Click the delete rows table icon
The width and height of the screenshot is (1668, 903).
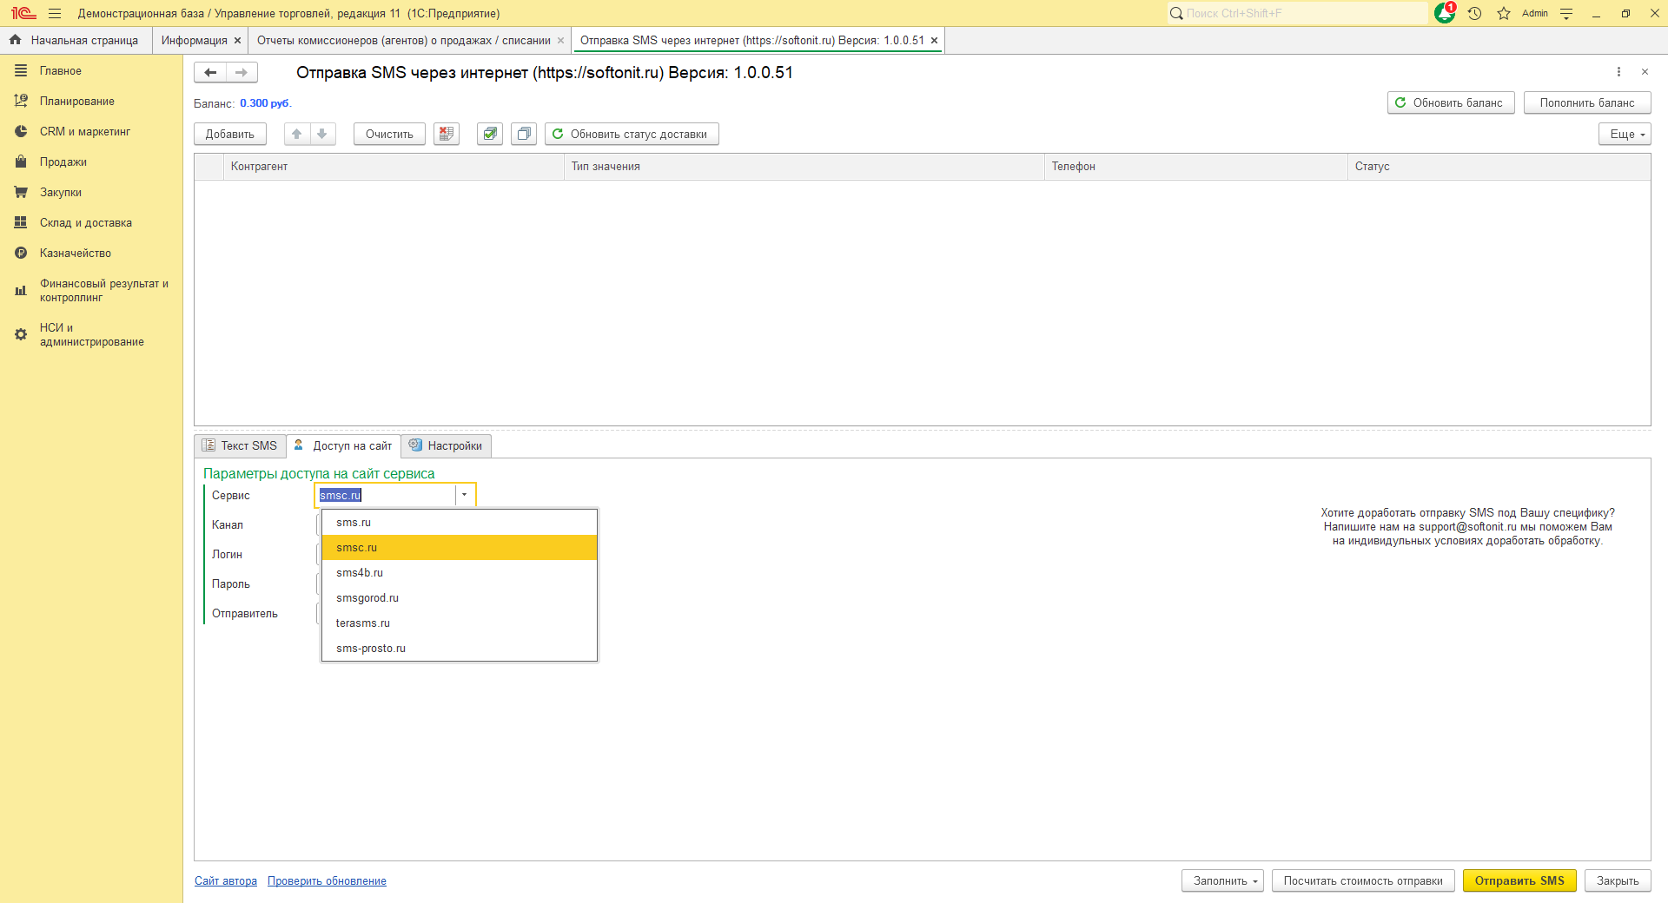coord(447,134)
